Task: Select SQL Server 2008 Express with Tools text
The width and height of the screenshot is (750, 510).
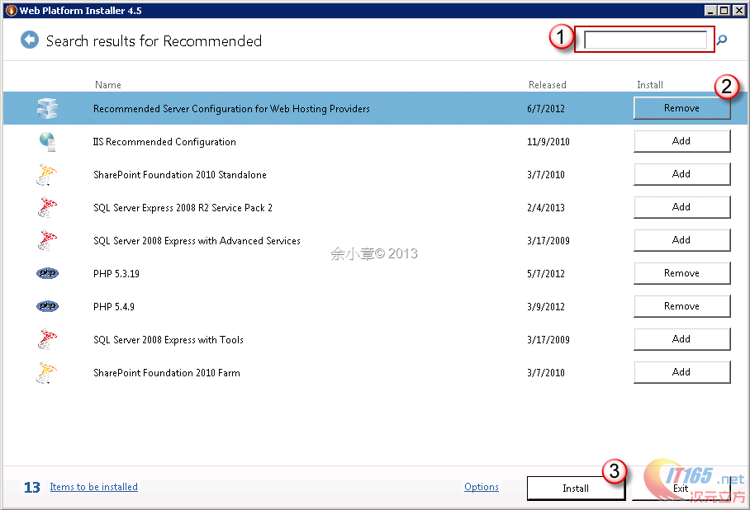Action: [169, 339]
